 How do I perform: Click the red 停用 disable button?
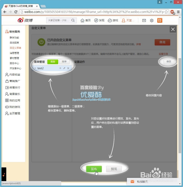pyautogui.click(x=162, y=42)
